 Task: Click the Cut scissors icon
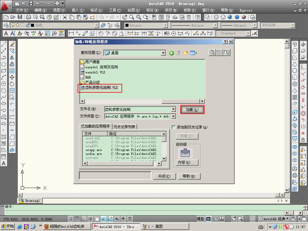[x=65, y=17]
